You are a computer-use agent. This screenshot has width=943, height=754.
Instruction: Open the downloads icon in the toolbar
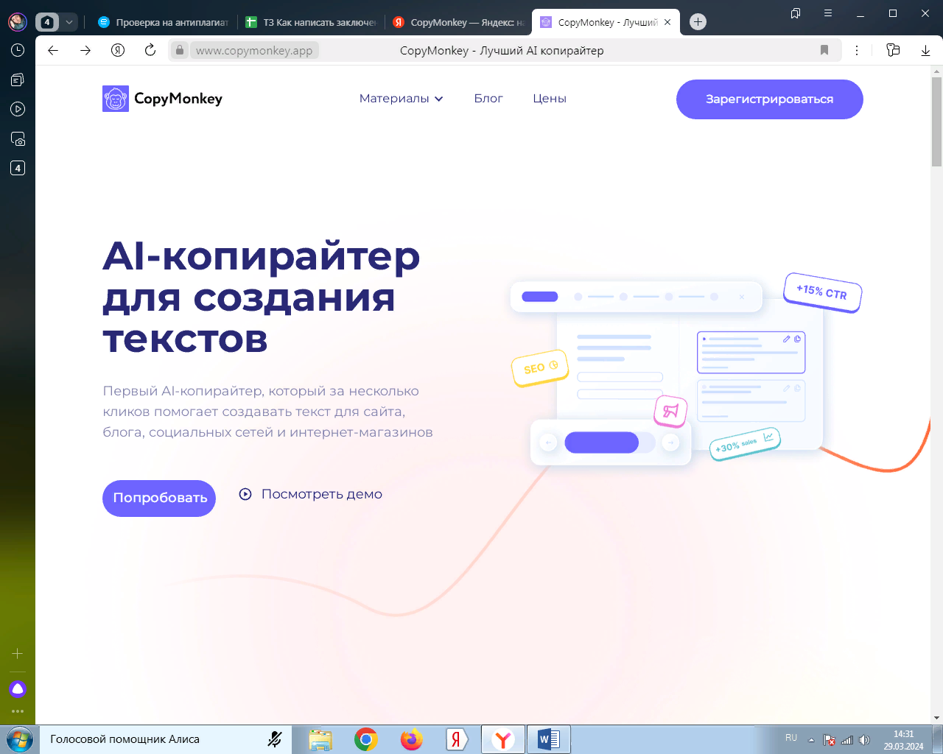coord(925,50)
